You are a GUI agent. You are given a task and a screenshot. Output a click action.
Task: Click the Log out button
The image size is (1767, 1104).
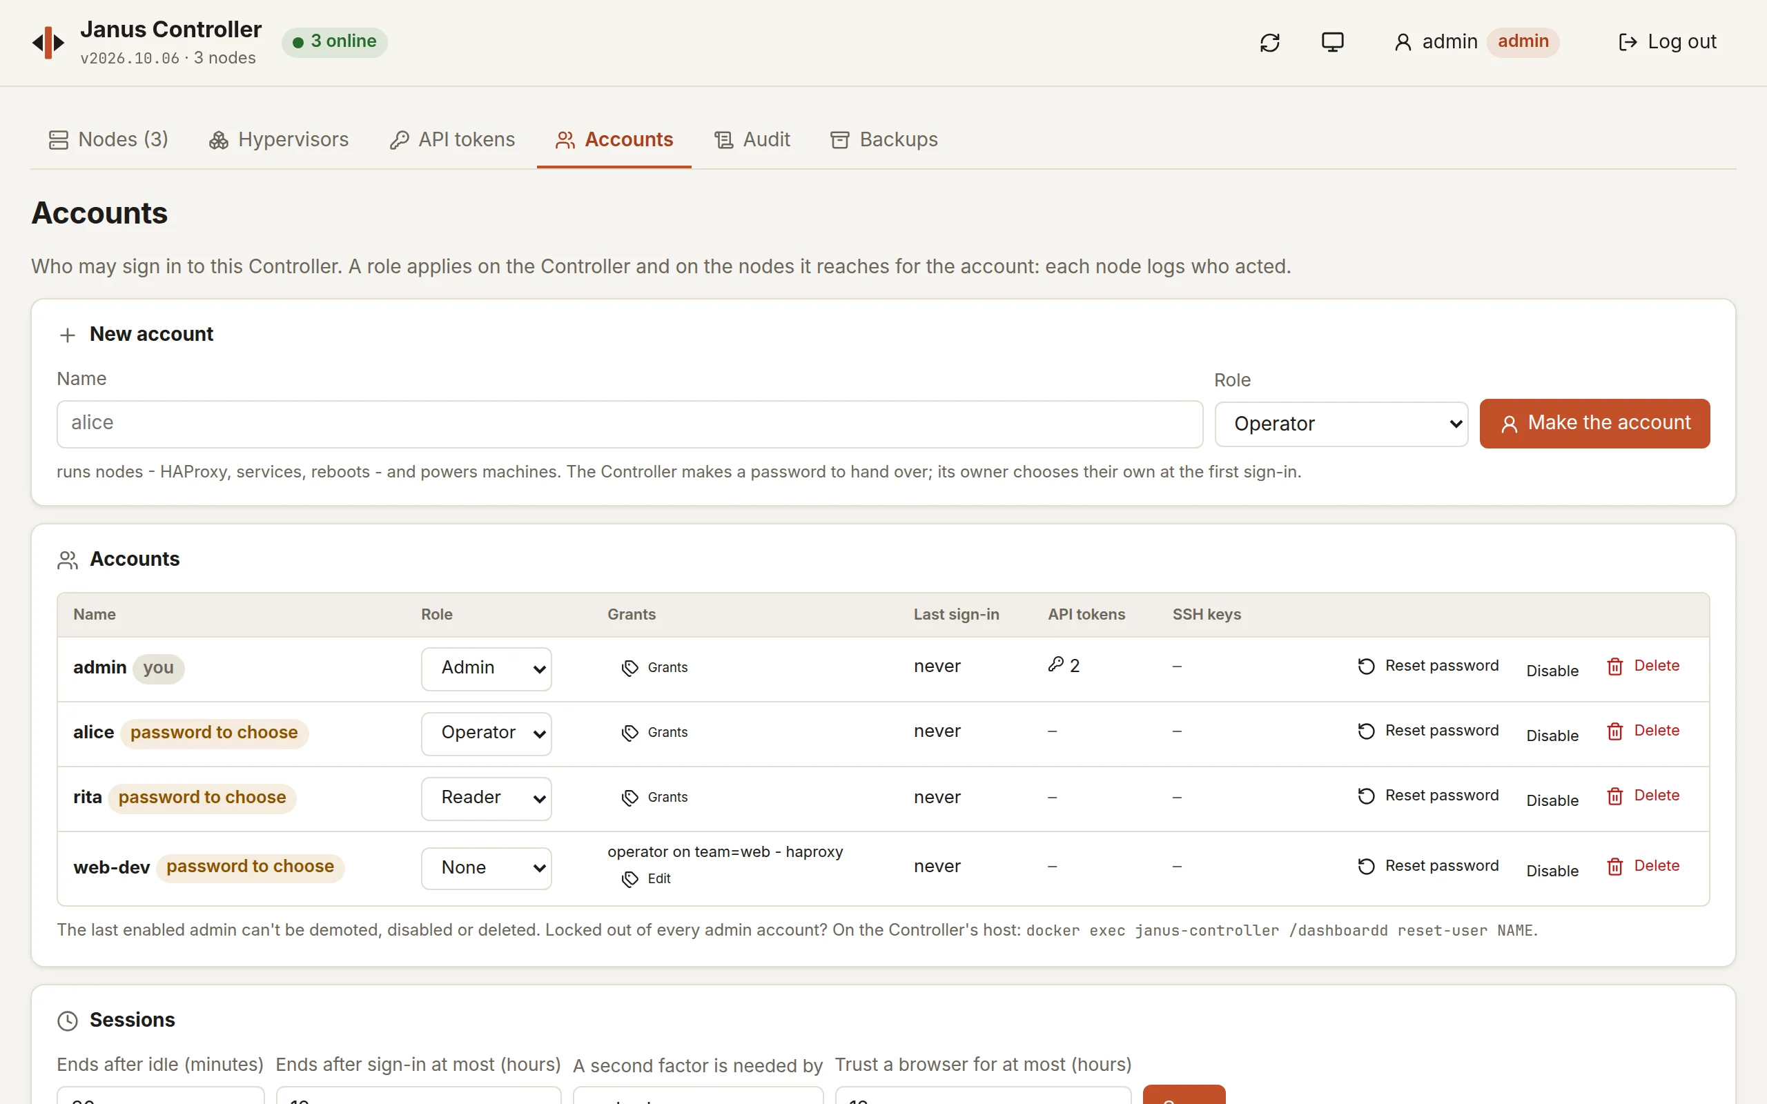coord(1668,42)
